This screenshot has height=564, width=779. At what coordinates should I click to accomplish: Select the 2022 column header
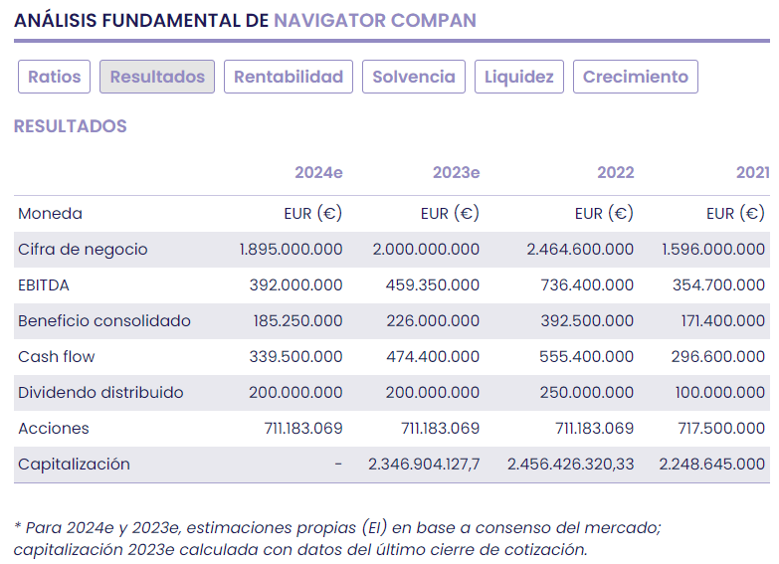(x=615, y=172)
